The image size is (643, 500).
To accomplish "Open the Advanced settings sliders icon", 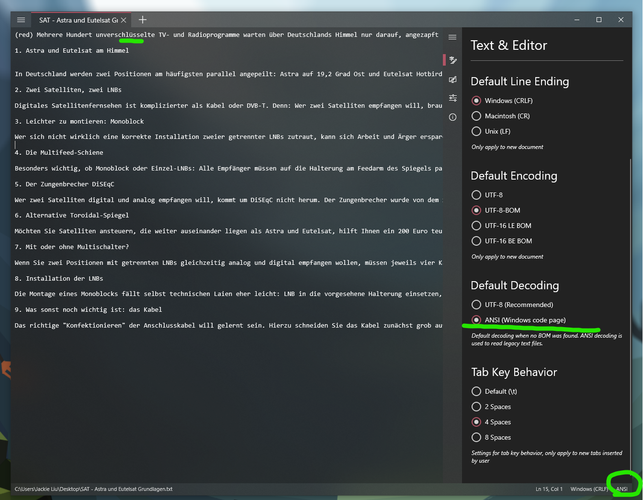I will coord(452,98).
